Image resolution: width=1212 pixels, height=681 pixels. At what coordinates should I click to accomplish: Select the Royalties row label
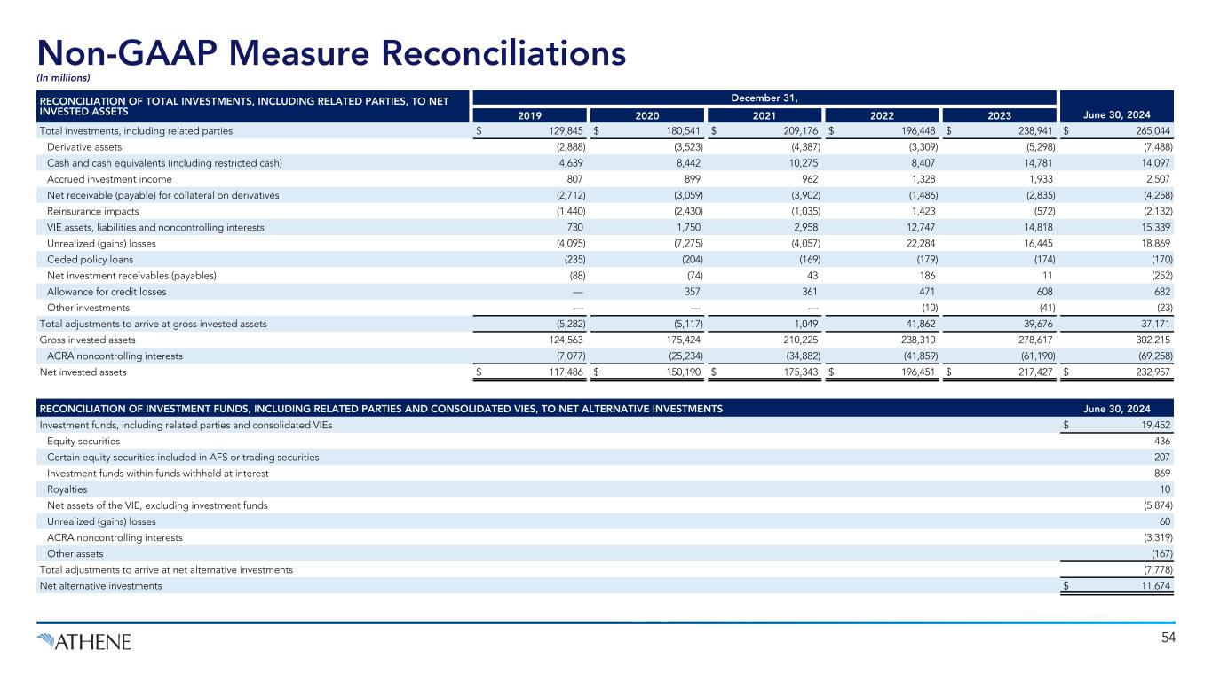67,489
